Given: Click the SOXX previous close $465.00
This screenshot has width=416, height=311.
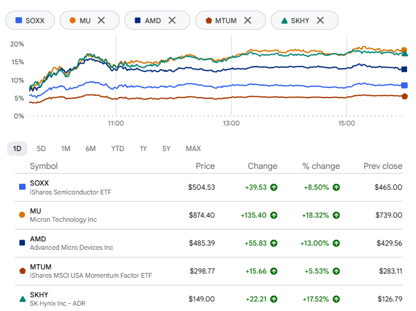Looking at the screenshot, I should click(388, 187).
